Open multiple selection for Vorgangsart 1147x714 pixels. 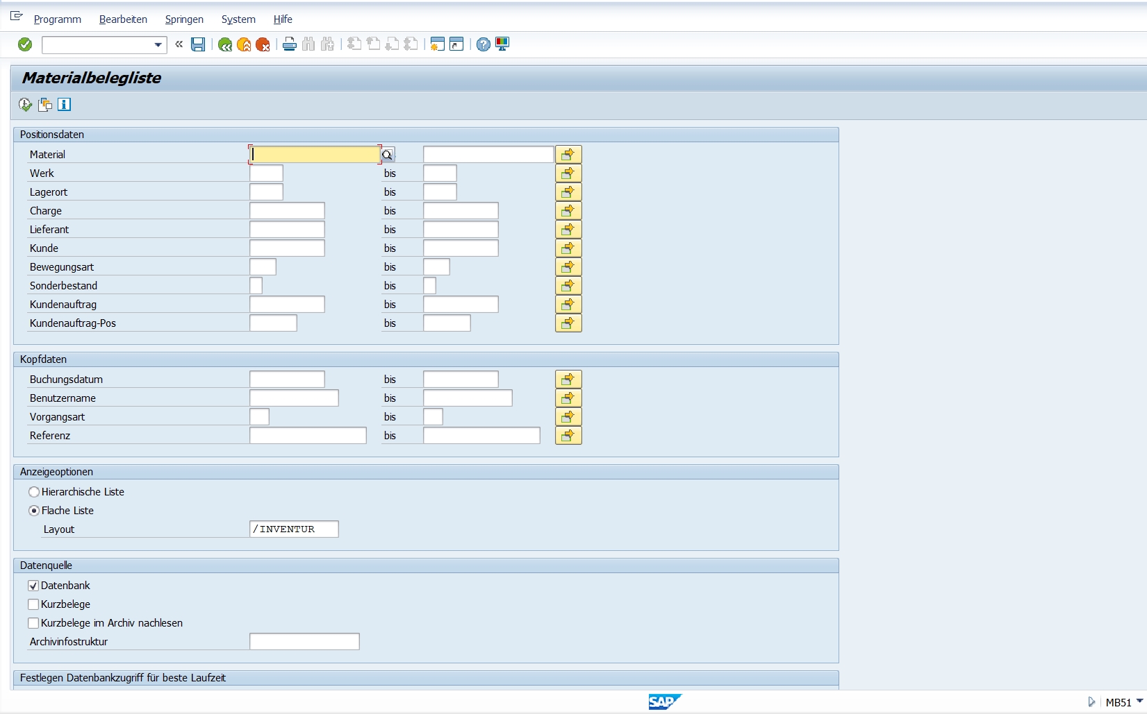point(568,416)
